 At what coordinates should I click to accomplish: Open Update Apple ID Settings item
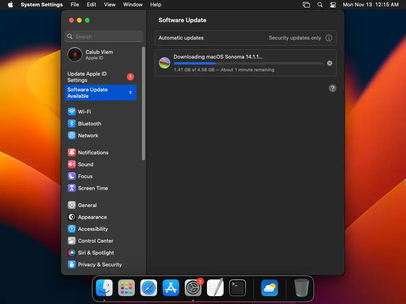point(101,77)
